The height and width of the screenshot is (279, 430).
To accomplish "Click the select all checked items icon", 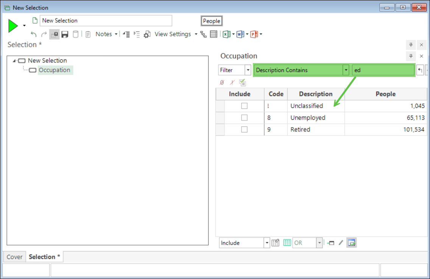I will coord(242,82).
